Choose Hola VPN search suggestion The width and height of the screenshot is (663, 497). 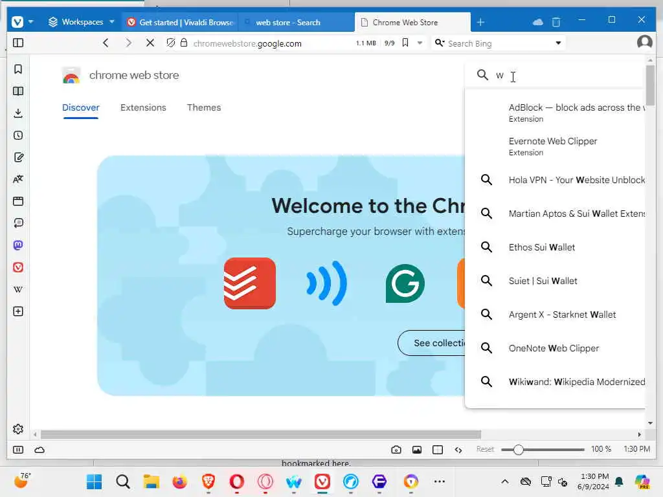tap(555, 180)
